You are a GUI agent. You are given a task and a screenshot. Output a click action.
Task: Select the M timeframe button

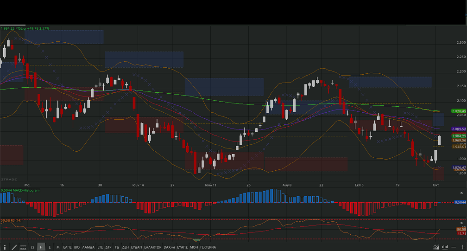(x=58, y=247)
